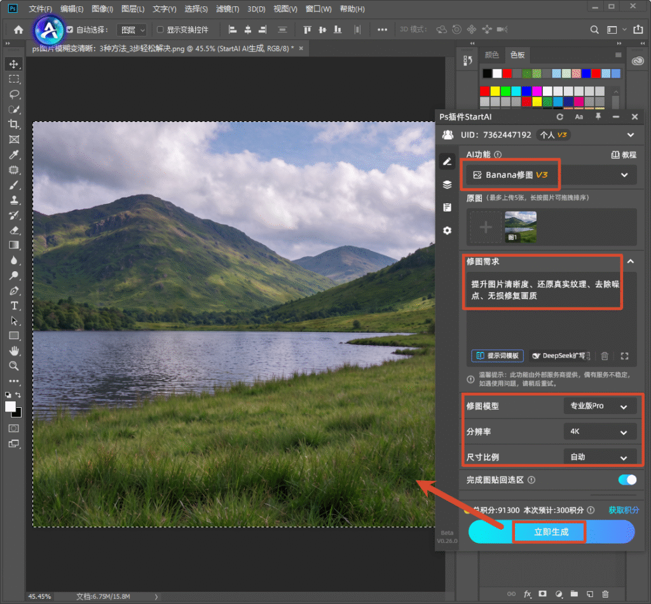The width and height of the screenshot is (651, 604).
Task: Open the settings gear in StartAI sidebar
Action: 447,231
